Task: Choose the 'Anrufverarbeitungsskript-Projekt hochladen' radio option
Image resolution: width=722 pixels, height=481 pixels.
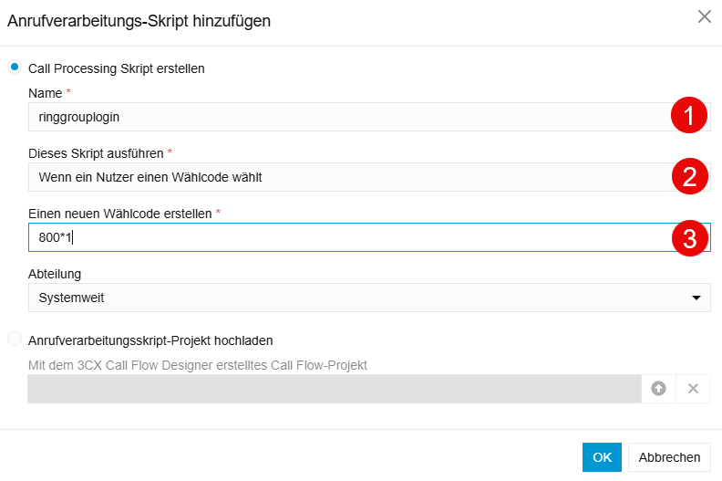Action: pyautogui.click(x=15, y=340)
